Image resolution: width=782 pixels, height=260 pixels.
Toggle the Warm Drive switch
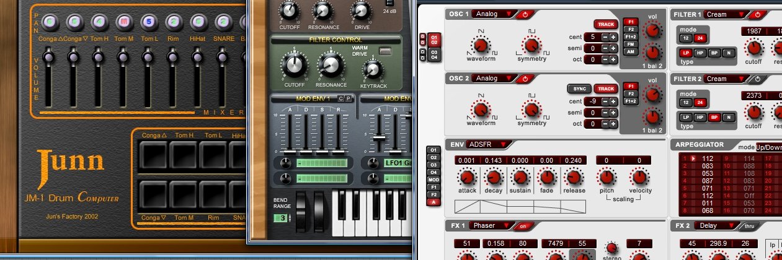click(386, 51)
